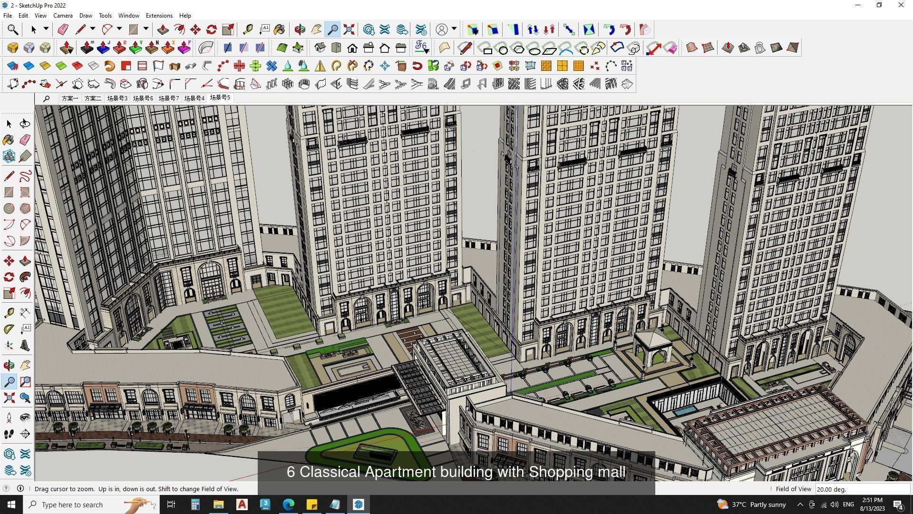Select Sandbox From Contours tool
Viewport: 913px width, 514px height.
click(692, 48)
